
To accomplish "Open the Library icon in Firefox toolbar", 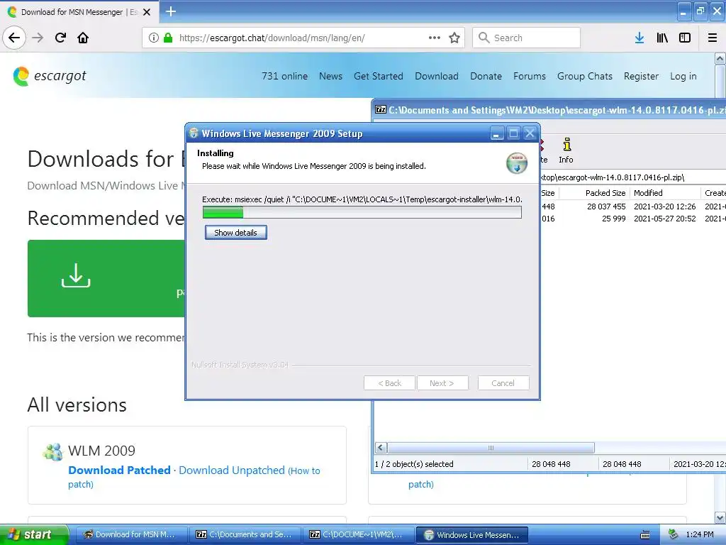I will 662,38.
